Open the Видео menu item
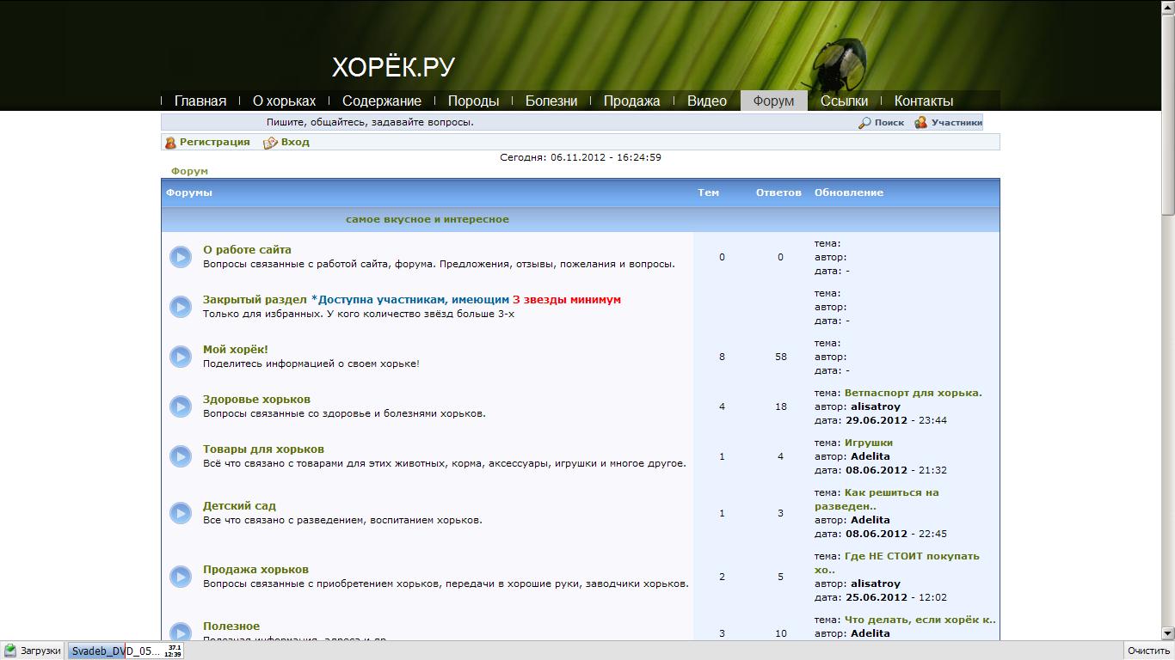The image size is (1175, 660). point(707,101)
